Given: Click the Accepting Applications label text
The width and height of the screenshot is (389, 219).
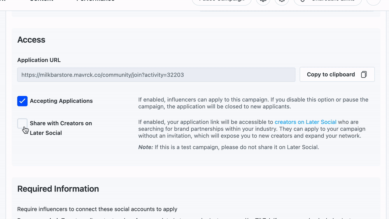Looking at the screenshot, I should (x=61, y=101).
